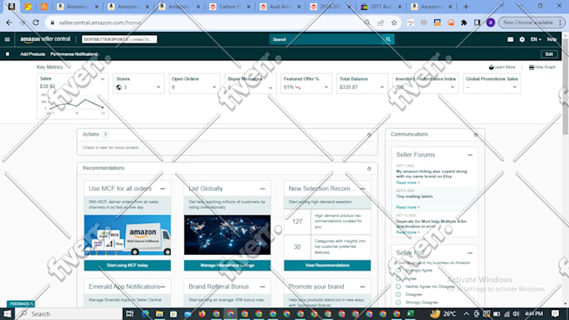
Task: Open New Selection Recommendations card options menu
Action: tap(362, 188)
